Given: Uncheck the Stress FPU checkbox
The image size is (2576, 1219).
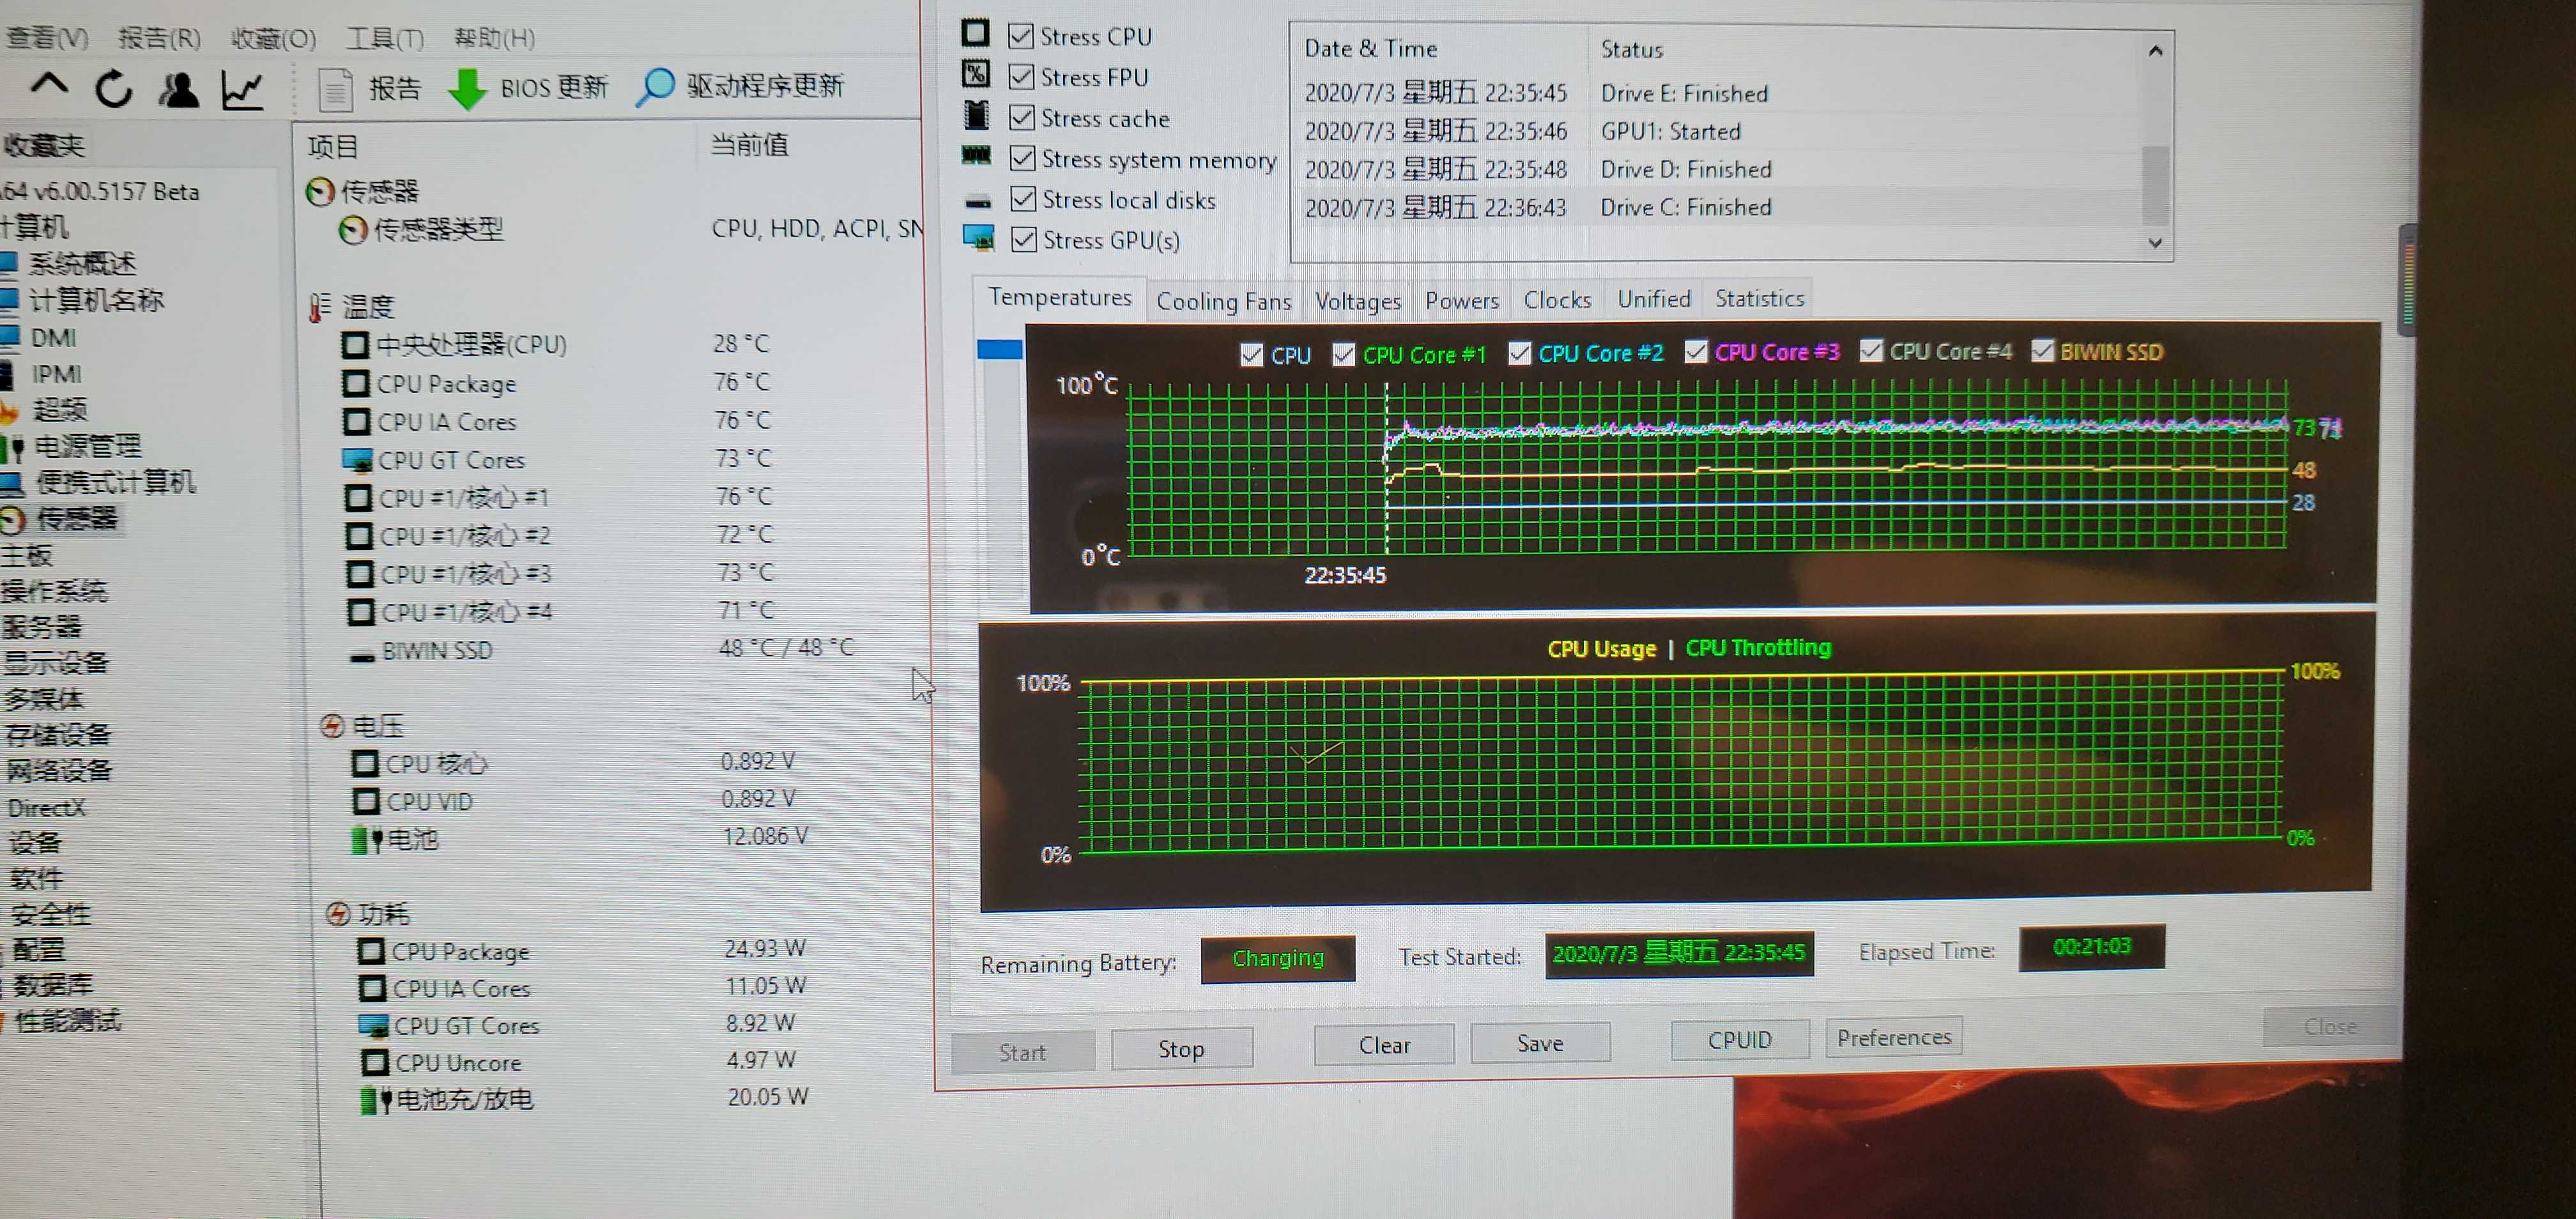Looking at the screenshot, I should (x=1021, y=77).
